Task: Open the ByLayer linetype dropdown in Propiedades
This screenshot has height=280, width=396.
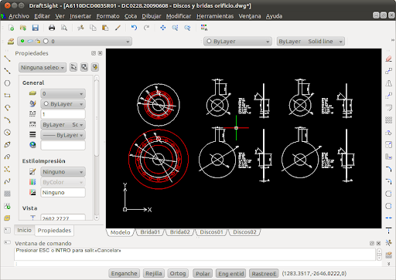Action: point(63,125)
